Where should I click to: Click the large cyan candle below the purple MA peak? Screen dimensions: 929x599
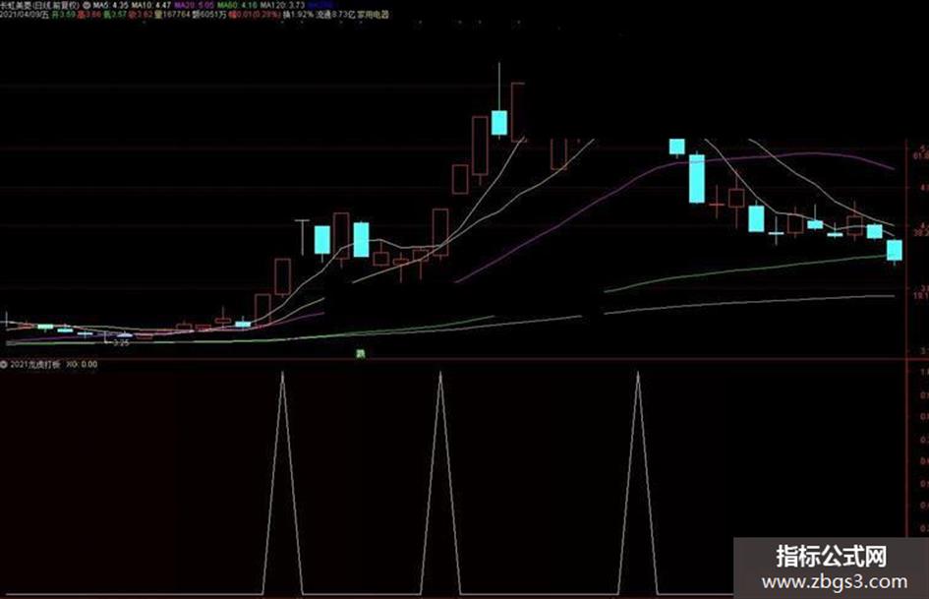[697, 178]
